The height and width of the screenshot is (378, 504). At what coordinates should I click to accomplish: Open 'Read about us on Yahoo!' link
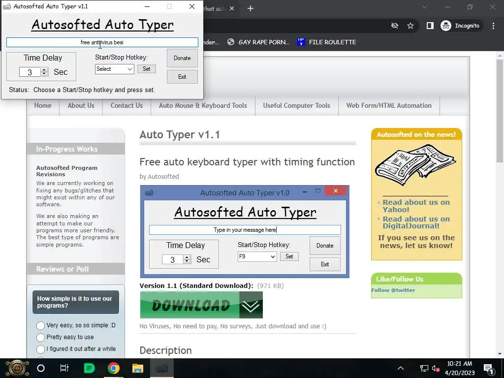tap(416, 206)
